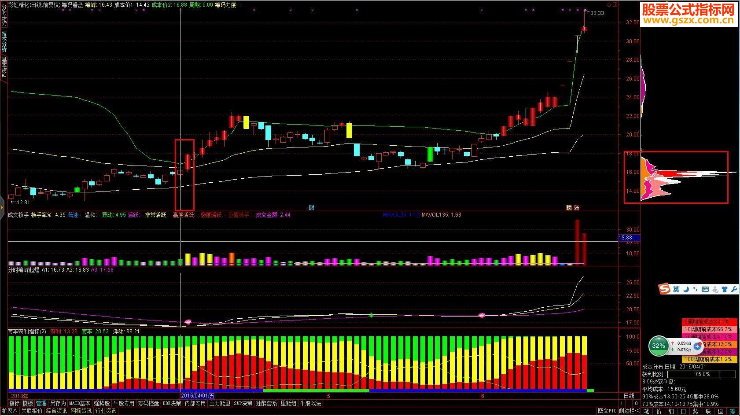Click the blue plus accelerator icon
Viewport: 740px width, 416px height.
point(697,346)
